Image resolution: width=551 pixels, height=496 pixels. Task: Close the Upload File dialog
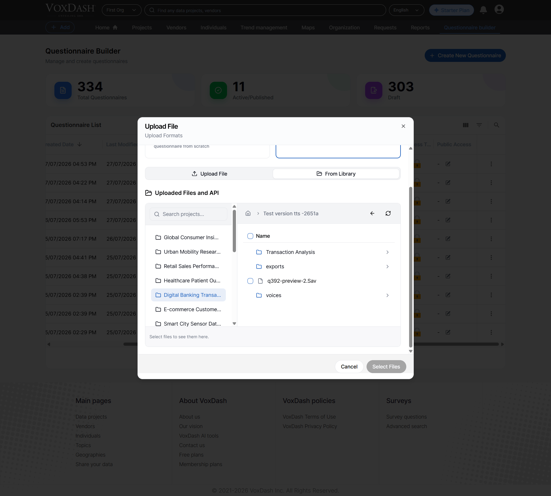[x=403, y=126]
